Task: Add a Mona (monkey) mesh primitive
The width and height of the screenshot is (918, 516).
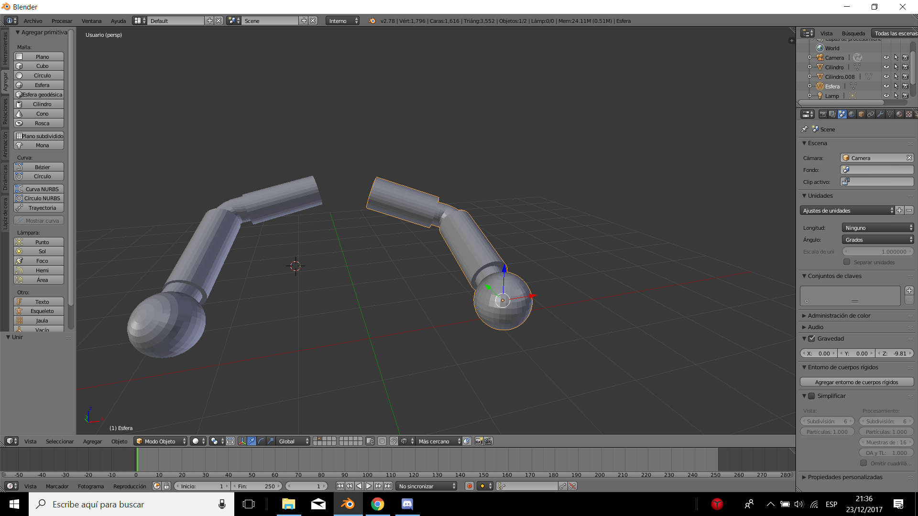Action: coord(39,145)
